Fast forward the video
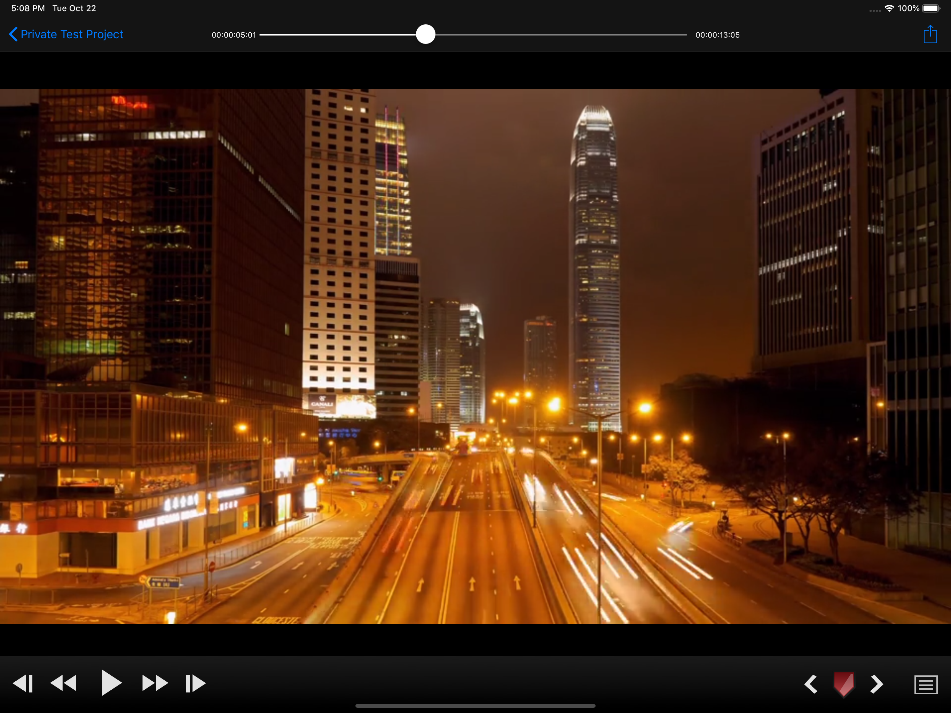 [x=155, y=683]
